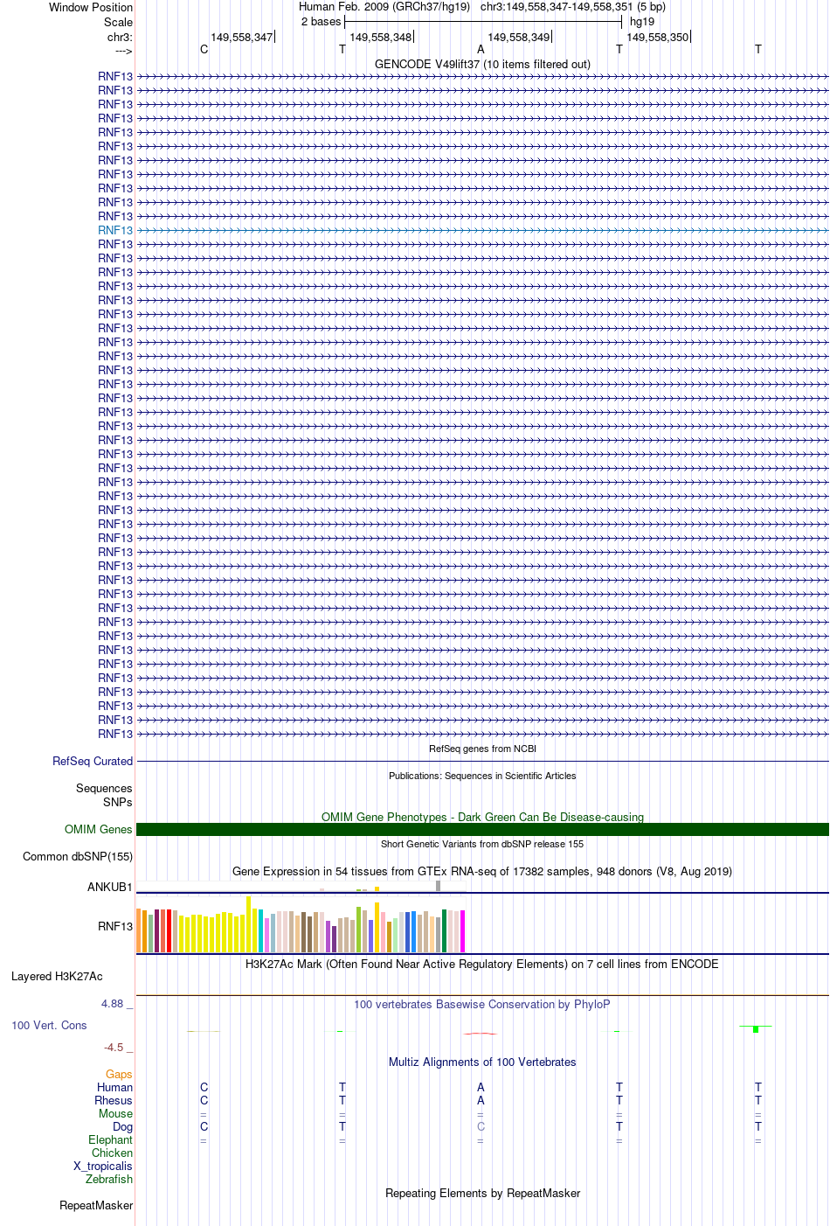Click the C base in the chr3 sequence row
Image resolution: width=830 pixels, height=1226 pixels.
click(204, 49)
